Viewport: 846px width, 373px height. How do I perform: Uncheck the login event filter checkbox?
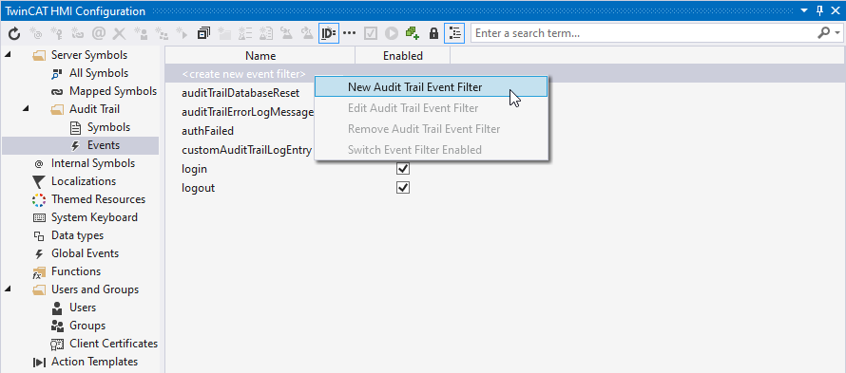point(403,169)
